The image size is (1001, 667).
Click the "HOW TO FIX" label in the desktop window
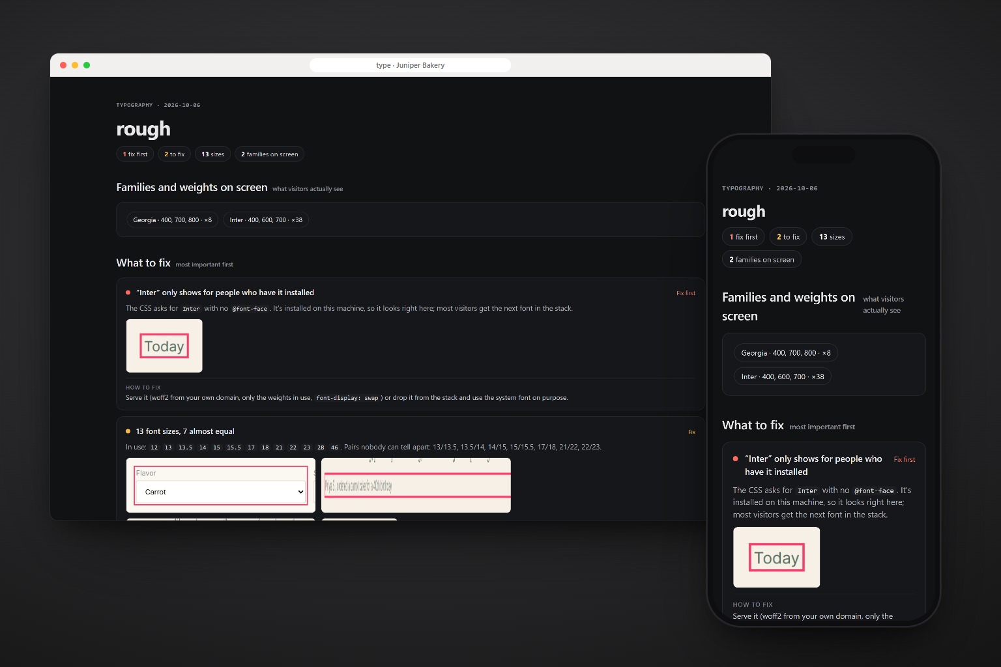(143, 388)
